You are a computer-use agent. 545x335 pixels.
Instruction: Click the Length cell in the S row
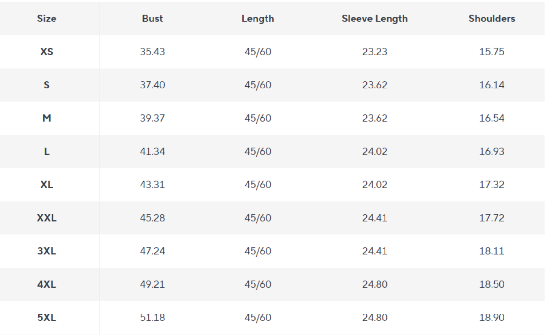pos(258,85)
